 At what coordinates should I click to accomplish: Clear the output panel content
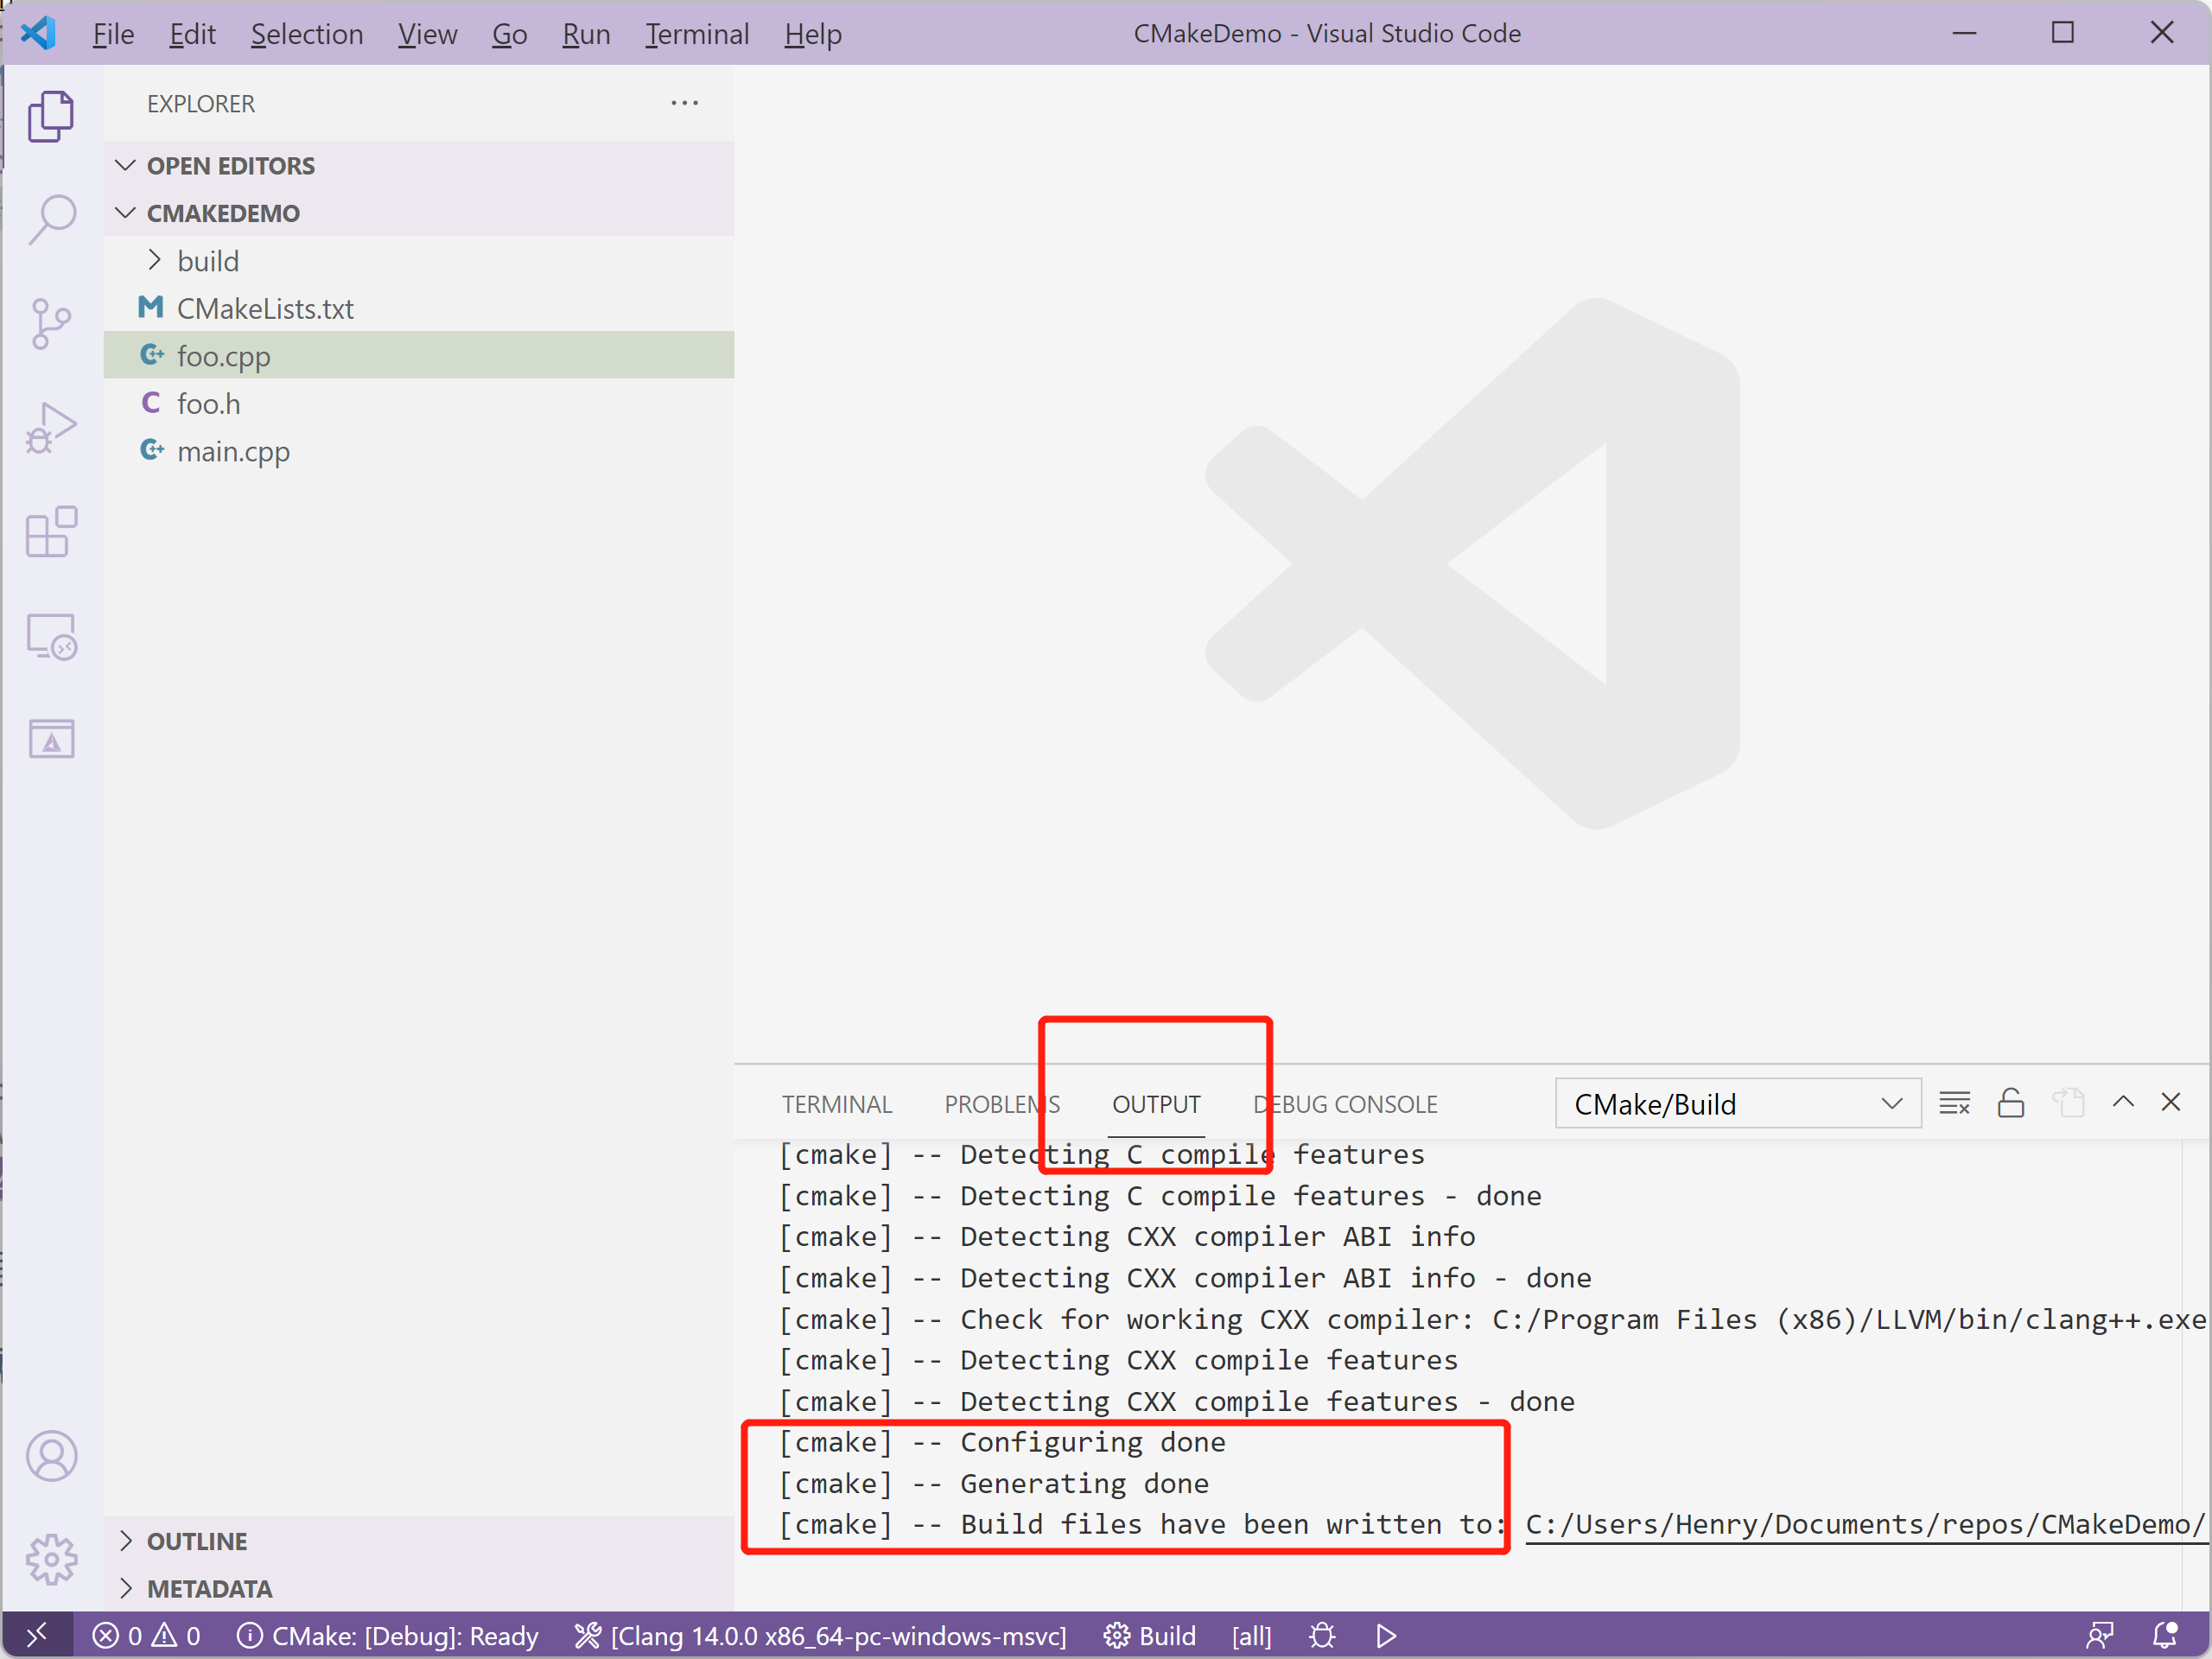click(1954, 1103)
